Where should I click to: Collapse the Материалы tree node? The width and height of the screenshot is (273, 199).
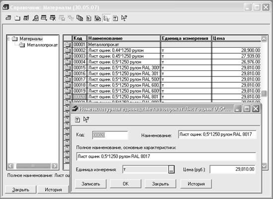tap(8, 39)
